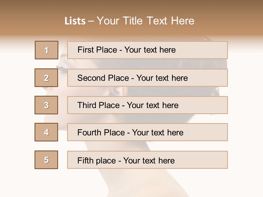Click the number 3 box
This screenshot has height=197, width=263.
point(46,105)
